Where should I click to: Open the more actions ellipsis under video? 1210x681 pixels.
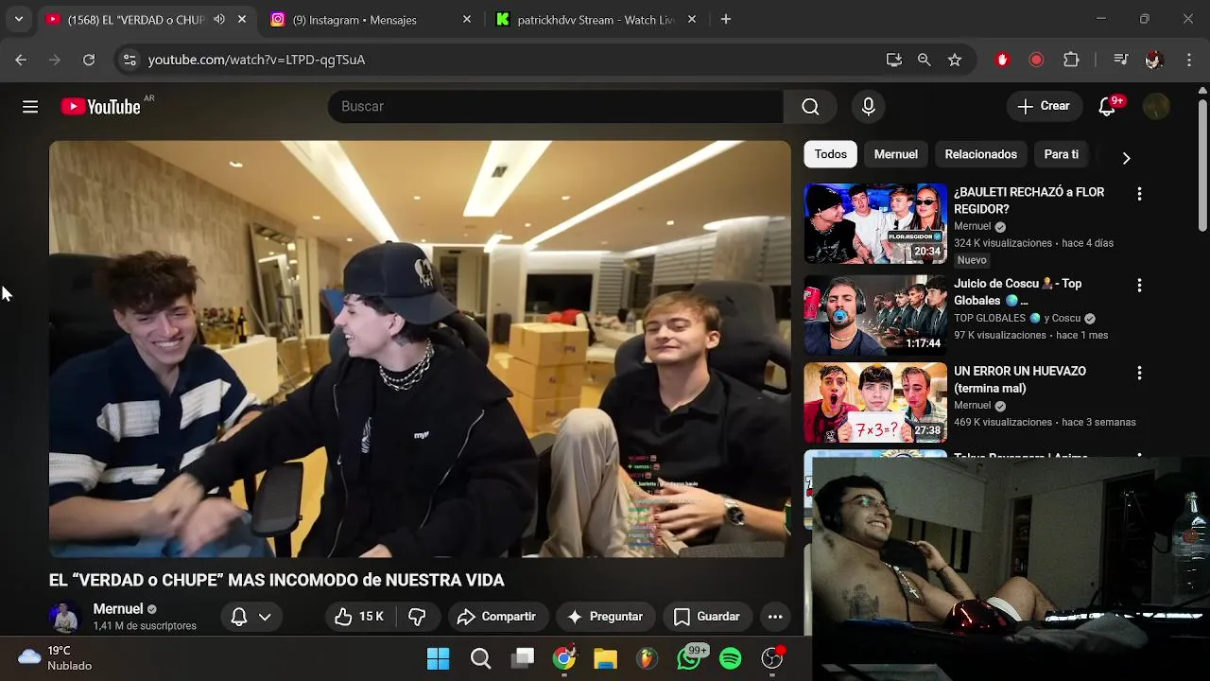[775, 617]
